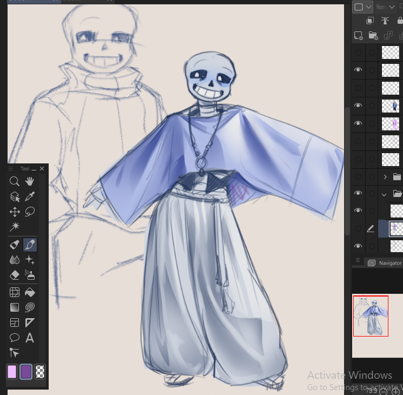Select the transparent color swatch

click(x=40, y=372)
